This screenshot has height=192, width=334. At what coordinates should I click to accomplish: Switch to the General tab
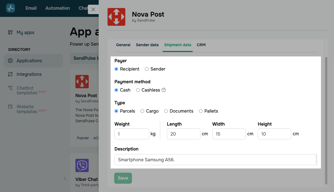[x=123, y=45]
